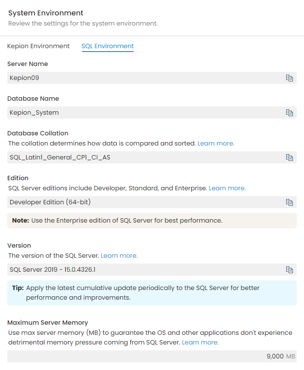This screenshot has height=370, width=304.
Task: Copy the Server Name value Kepion09
Action: click(x=290, y=78)
